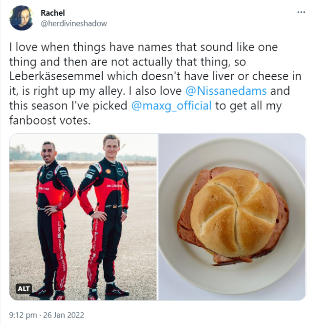Click the 26 Jan 2022 date
Screen dimensions: 313x325
coord(64,315)
